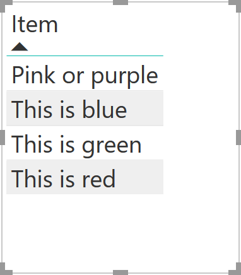
Task: Click the bottom-center resize handle
Action: point(120,272)
